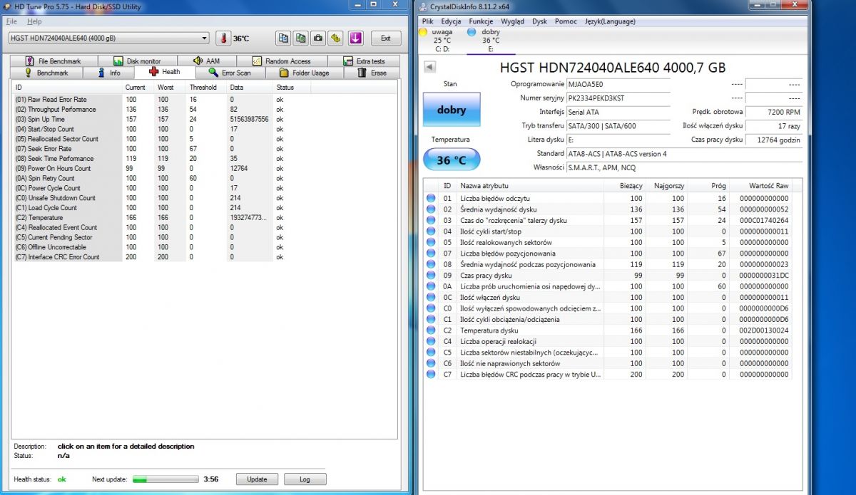Click the Nazwa atrybutu column header
The height and width of the screenshot is (495, 856).
point(530,184)
